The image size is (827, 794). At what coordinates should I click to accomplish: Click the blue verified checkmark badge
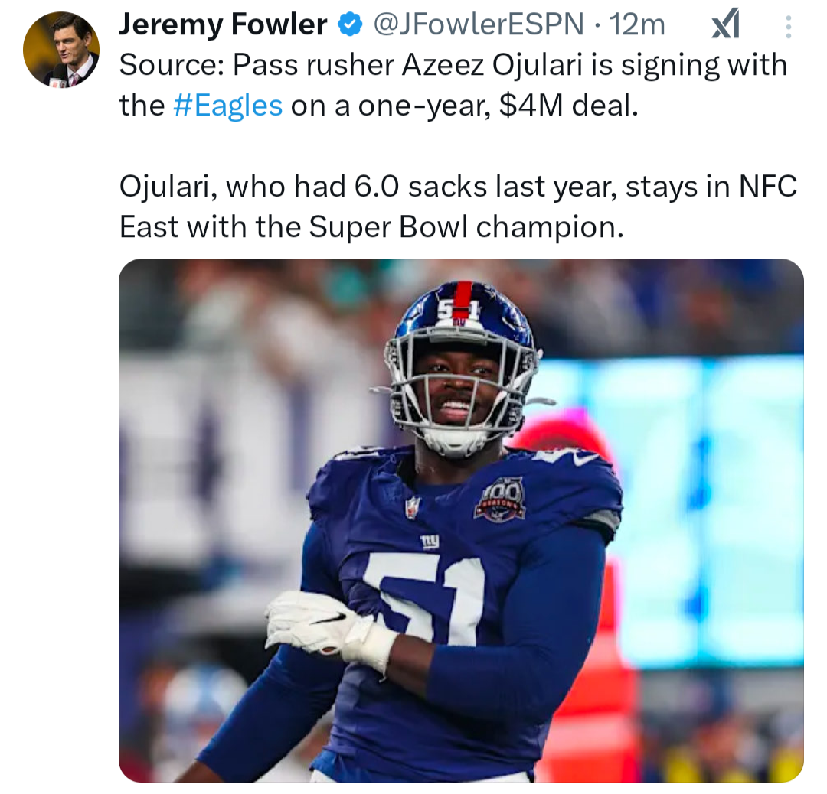coord(349,24)
